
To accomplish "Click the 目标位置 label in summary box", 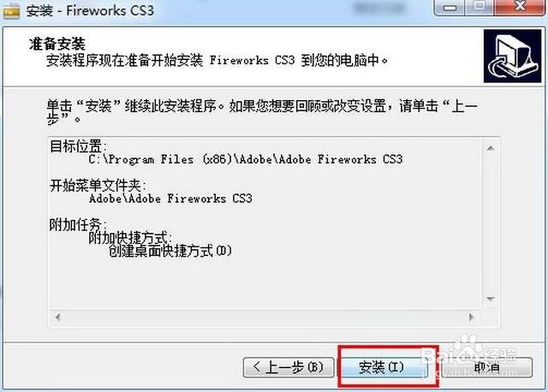I will coord(78,146).
